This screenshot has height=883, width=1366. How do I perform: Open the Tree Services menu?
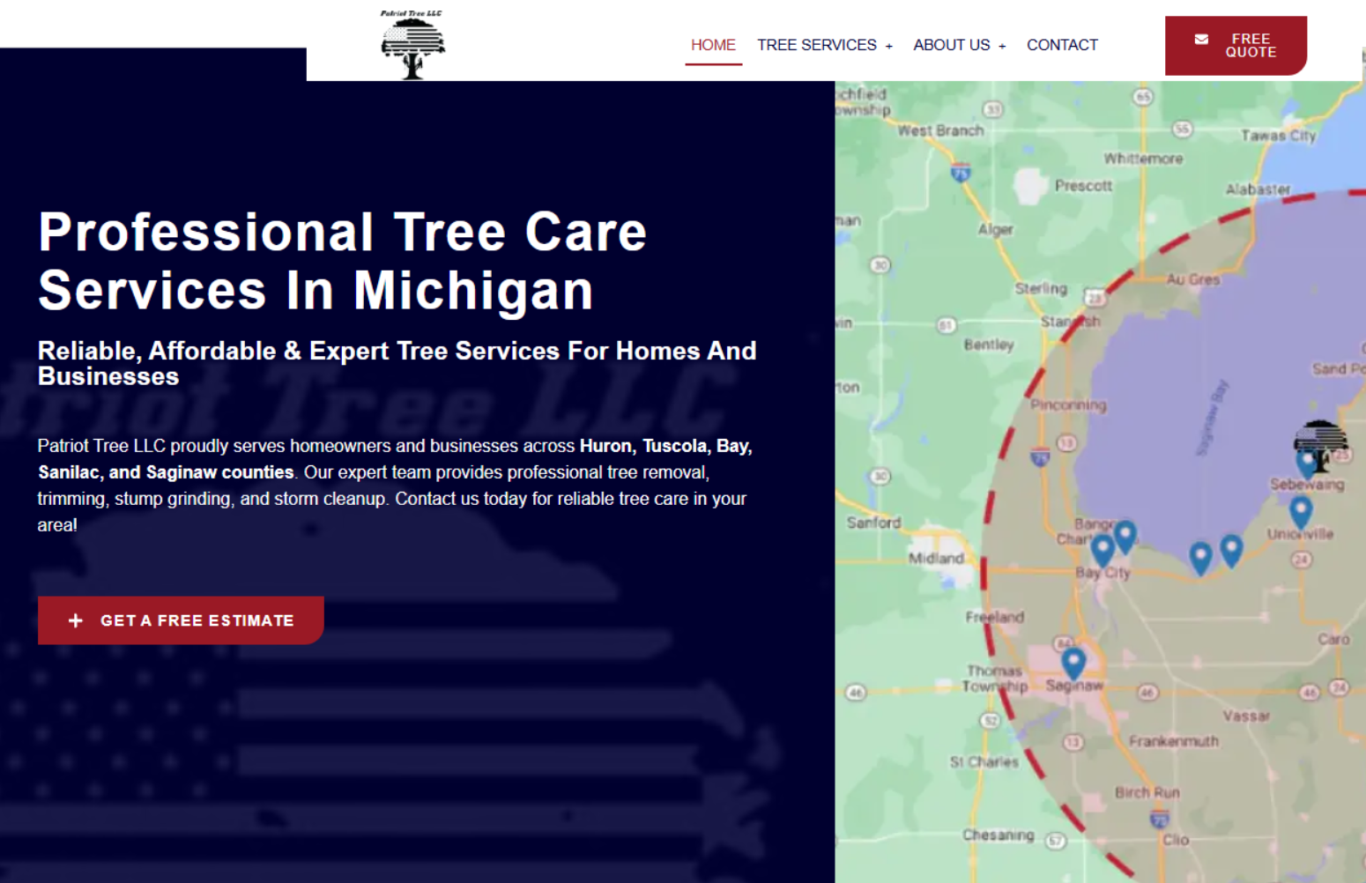[816, 45]
